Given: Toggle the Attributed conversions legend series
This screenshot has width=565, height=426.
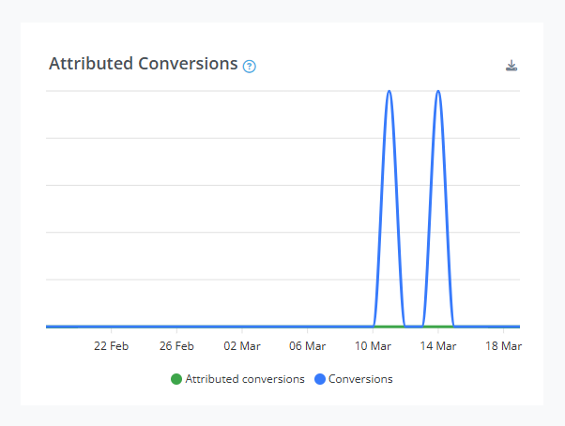Looking at the screenshot, I should (237, 379).
